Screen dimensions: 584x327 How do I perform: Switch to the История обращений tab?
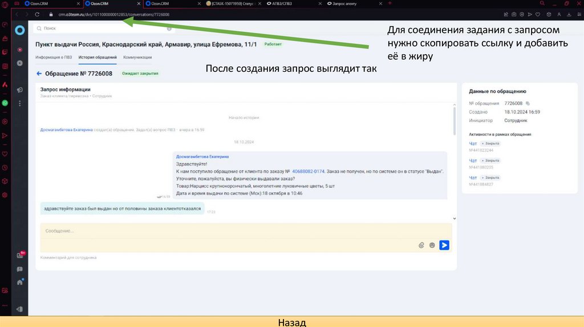click(x=98, y=58)
